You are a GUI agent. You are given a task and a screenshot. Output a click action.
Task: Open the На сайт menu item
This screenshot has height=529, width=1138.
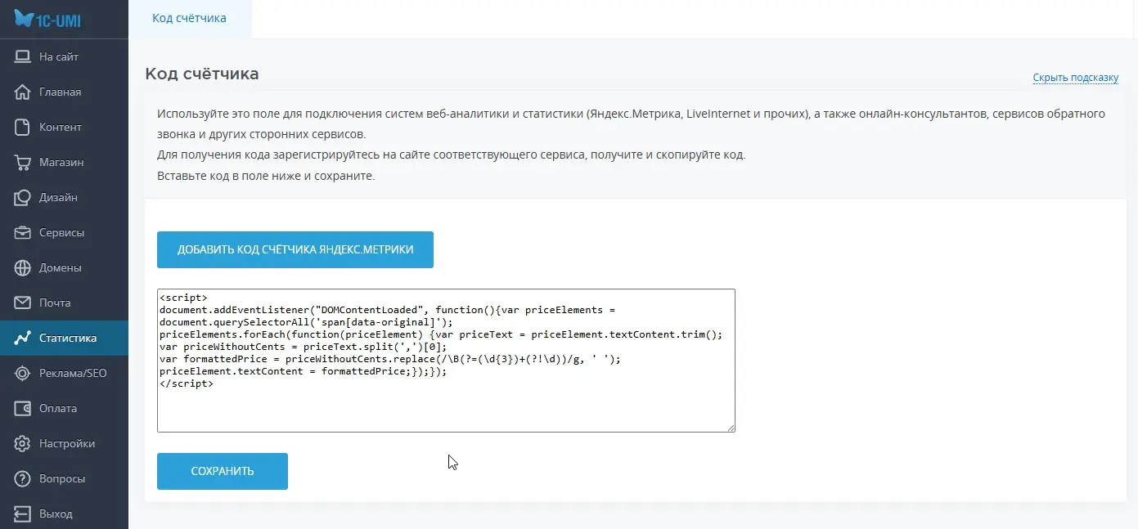pos(64,56)
